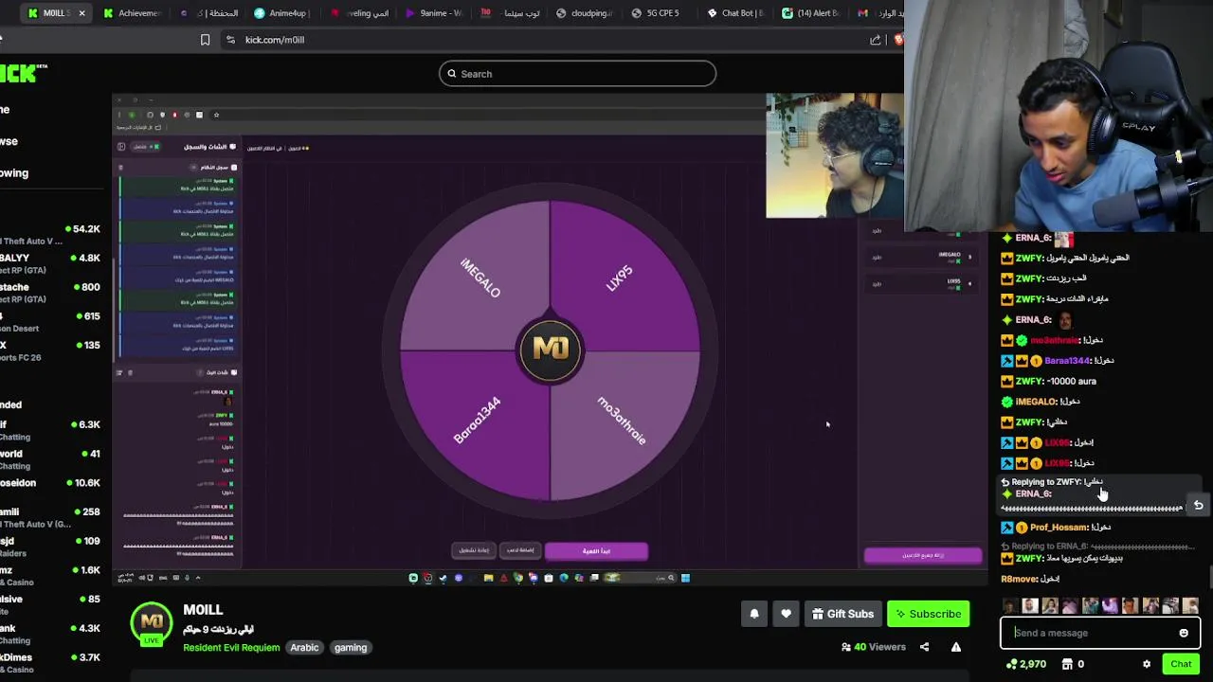Select the Arabic language tag
This screenshot has height=682, width=1213.
(x=304, y=648)
